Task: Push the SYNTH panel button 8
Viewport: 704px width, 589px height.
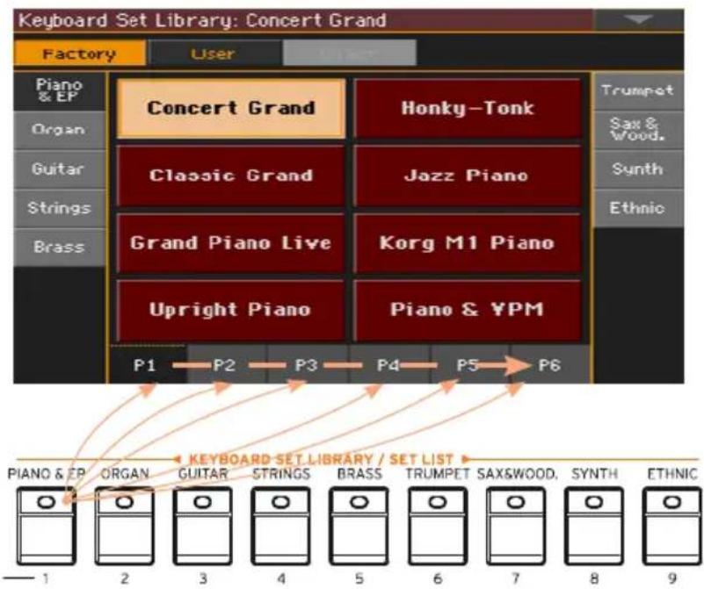Action: click(594, 526)
